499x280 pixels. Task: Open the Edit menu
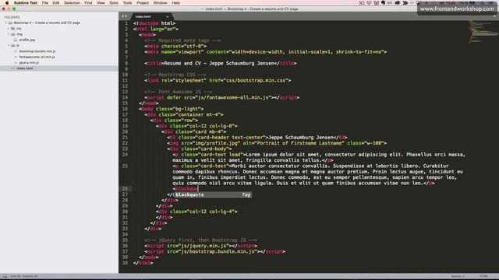pyautogui.click(x=56, y=3)
